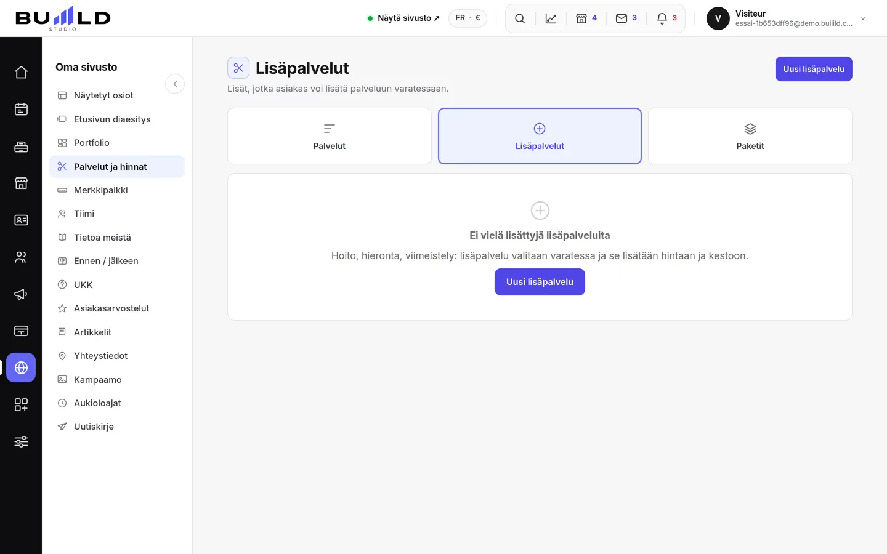This screenshot has height=554, width=887.
Task: Go to Yhteystiedot in the sidebar
Action: point(117,356)
